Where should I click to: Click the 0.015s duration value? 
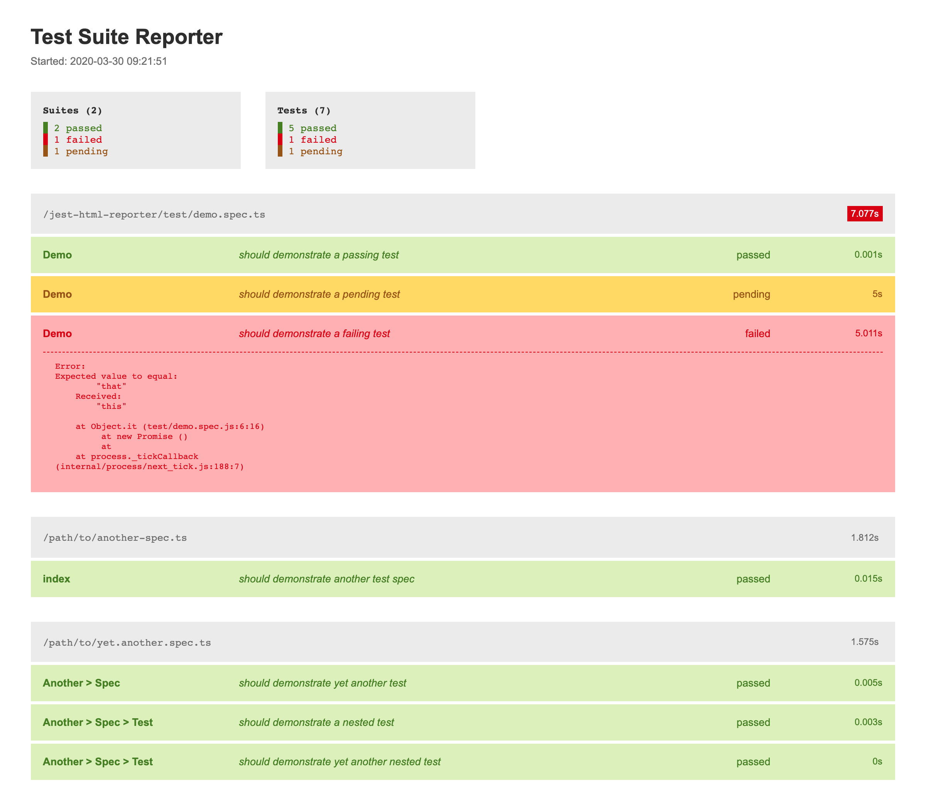[868, 579]
